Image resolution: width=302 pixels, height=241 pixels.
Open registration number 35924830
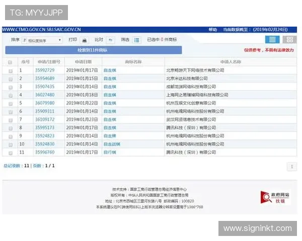coord(45,144)
